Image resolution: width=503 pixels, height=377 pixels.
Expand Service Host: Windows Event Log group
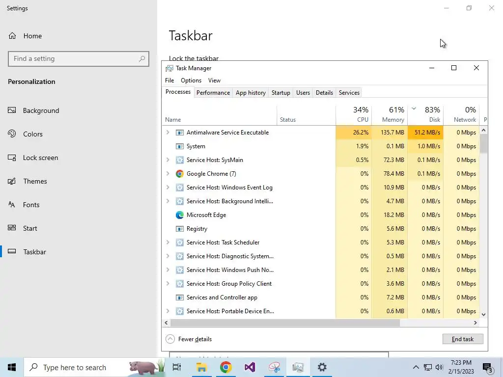tap(168, 188)
